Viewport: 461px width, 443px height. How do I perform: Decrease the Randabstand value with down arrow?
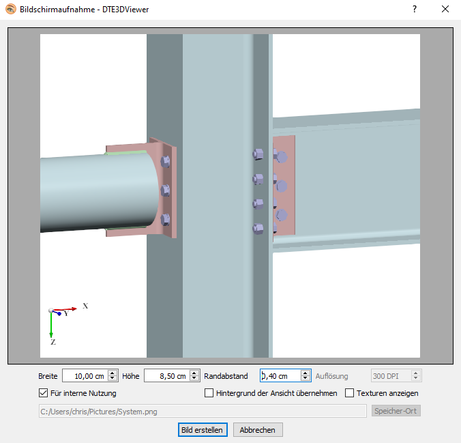click(306, 379)
